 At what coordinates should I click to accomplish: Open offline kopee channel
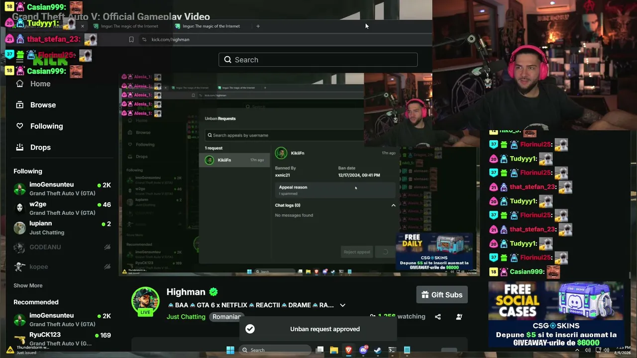click(62, 267)
